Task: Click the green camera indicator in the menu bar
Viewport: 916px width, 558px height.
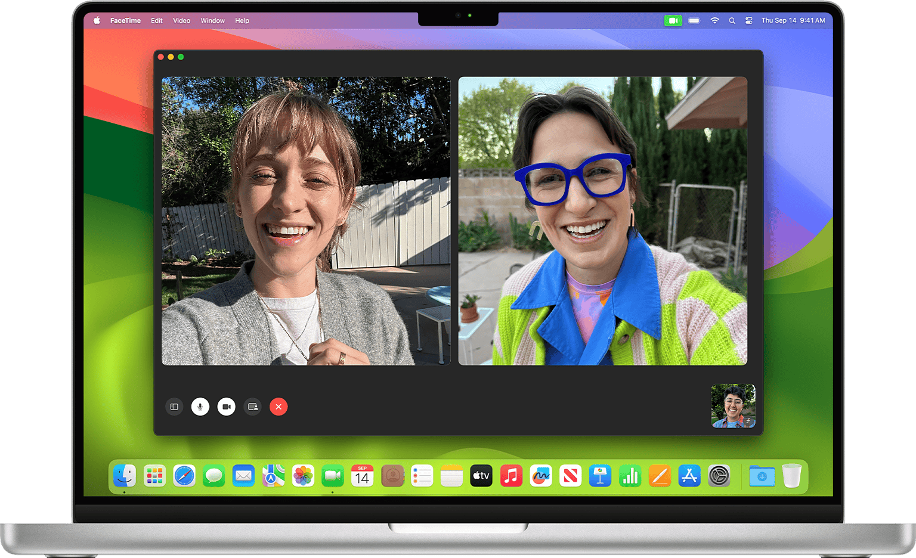Action: [673, 20]
